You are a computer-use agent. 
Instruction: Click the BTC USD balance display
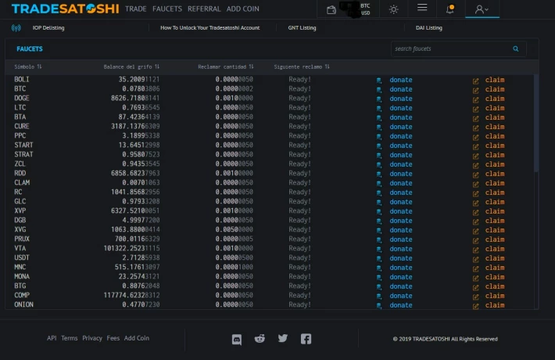click(x=356, y=9)
